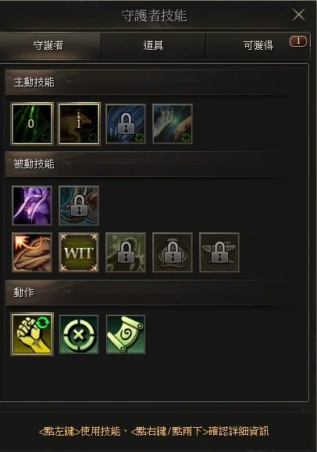
Task: Select the arm with arrow passive skill
Action: click(x=32, y=252)
